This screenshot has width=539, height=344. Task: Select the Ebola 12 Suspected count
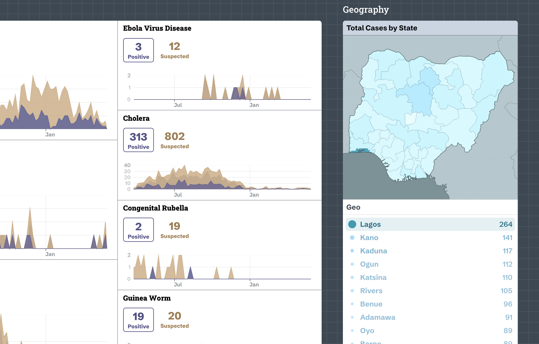(175, 50)
